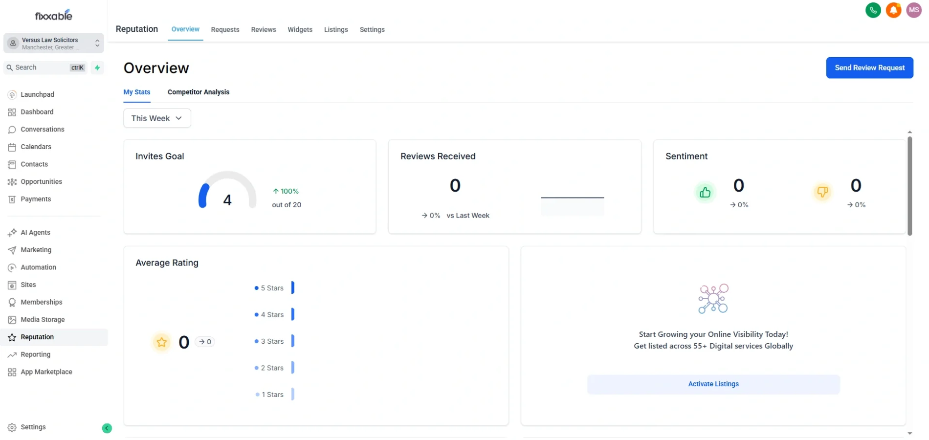Click the MS profile avatar
Image resolution: width=929 pixels, height=440 pixels.
914,10
